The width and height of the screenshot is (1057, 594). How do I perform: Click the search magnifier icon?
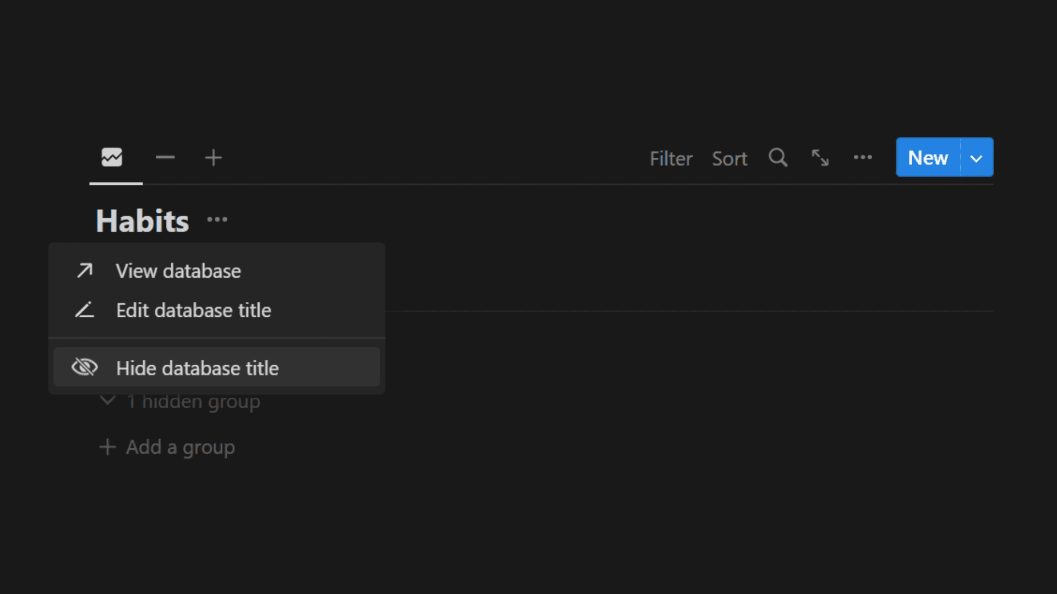click(778, 157)
